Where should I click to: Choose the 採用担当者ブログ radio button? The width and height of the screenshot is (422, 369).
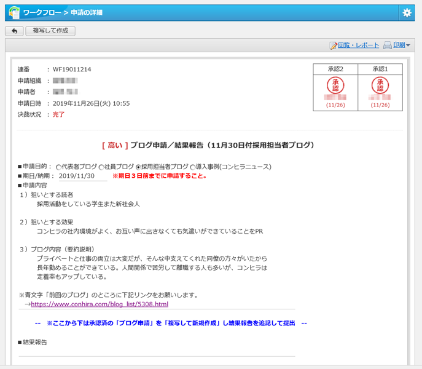pyautogui.click(x=138, y=167)
